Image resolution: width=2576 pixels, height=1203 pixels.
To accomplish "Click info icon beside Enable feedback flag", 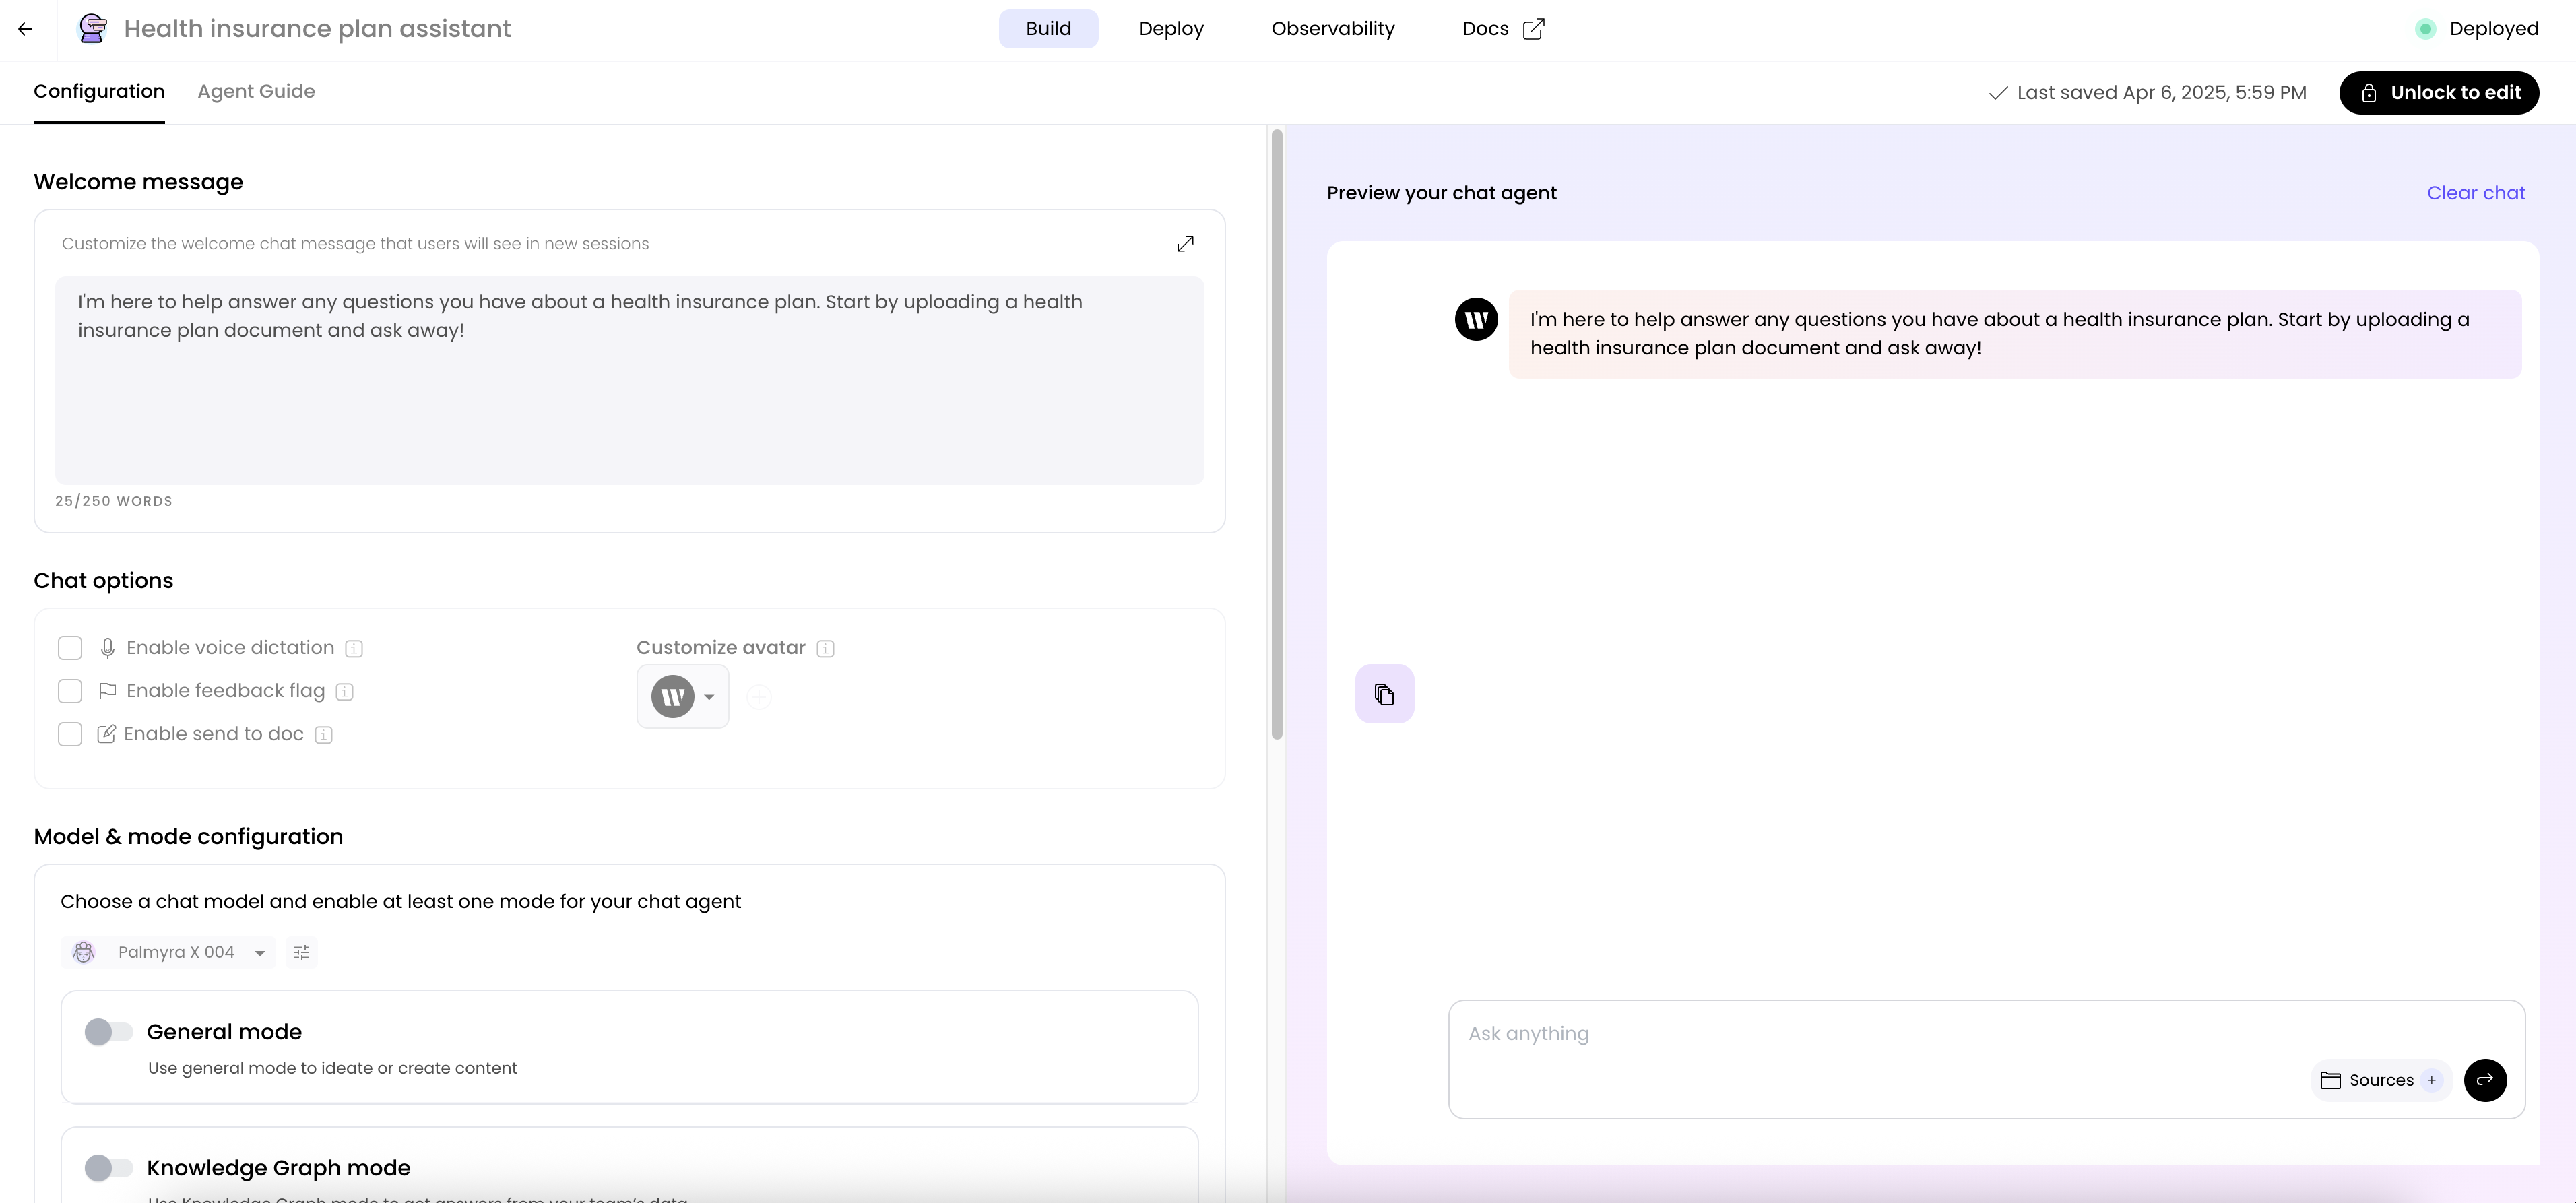I will (x=345, y=692).
